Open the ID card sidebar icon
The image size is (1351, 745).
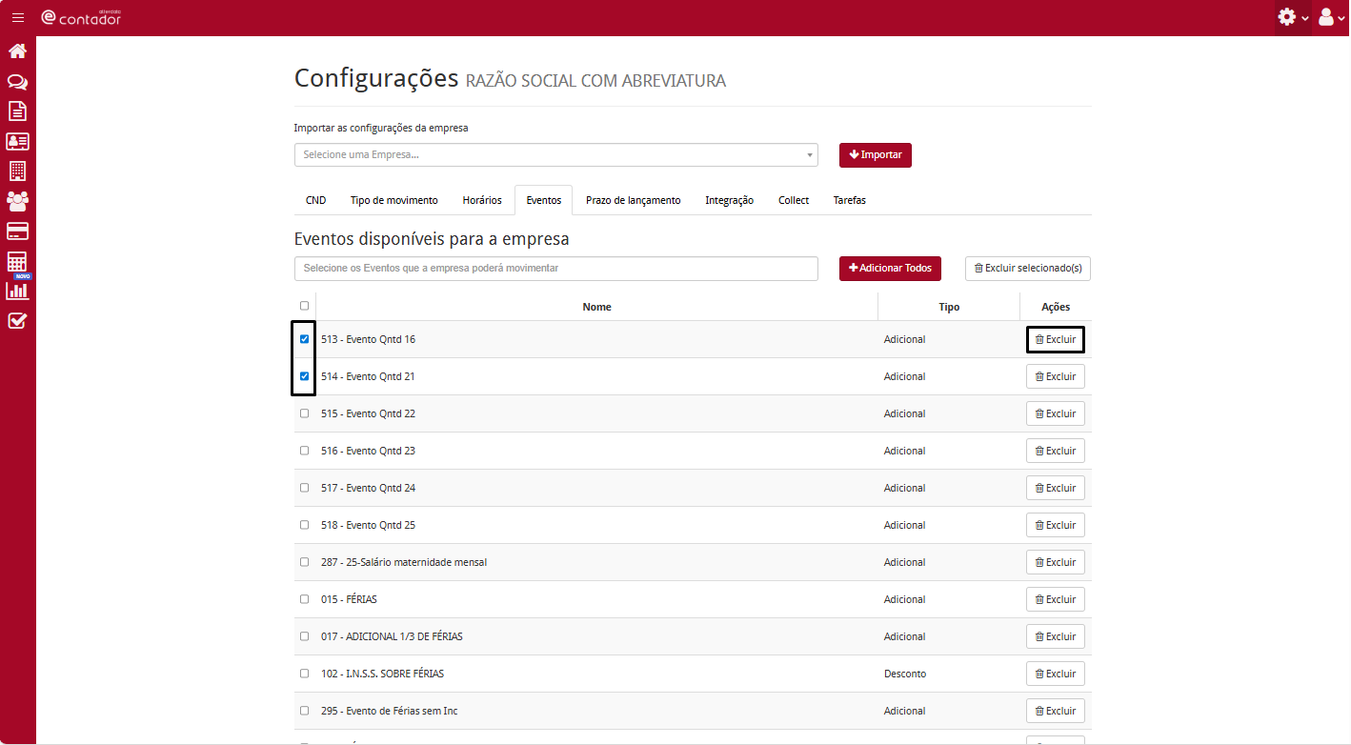[x=17, y=141]
